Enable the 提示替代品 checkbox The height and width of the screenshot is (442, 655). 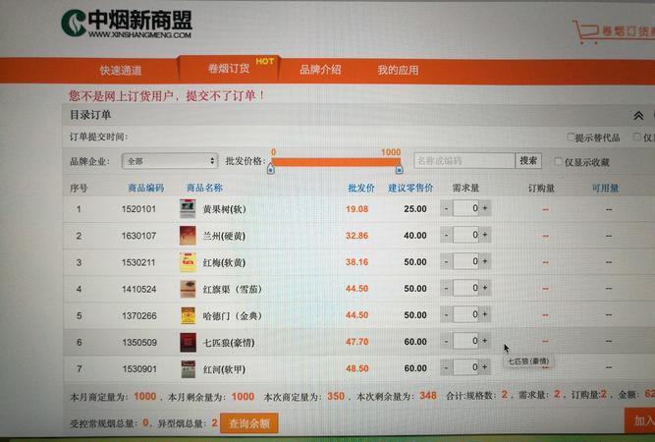(x=571, y=138)
